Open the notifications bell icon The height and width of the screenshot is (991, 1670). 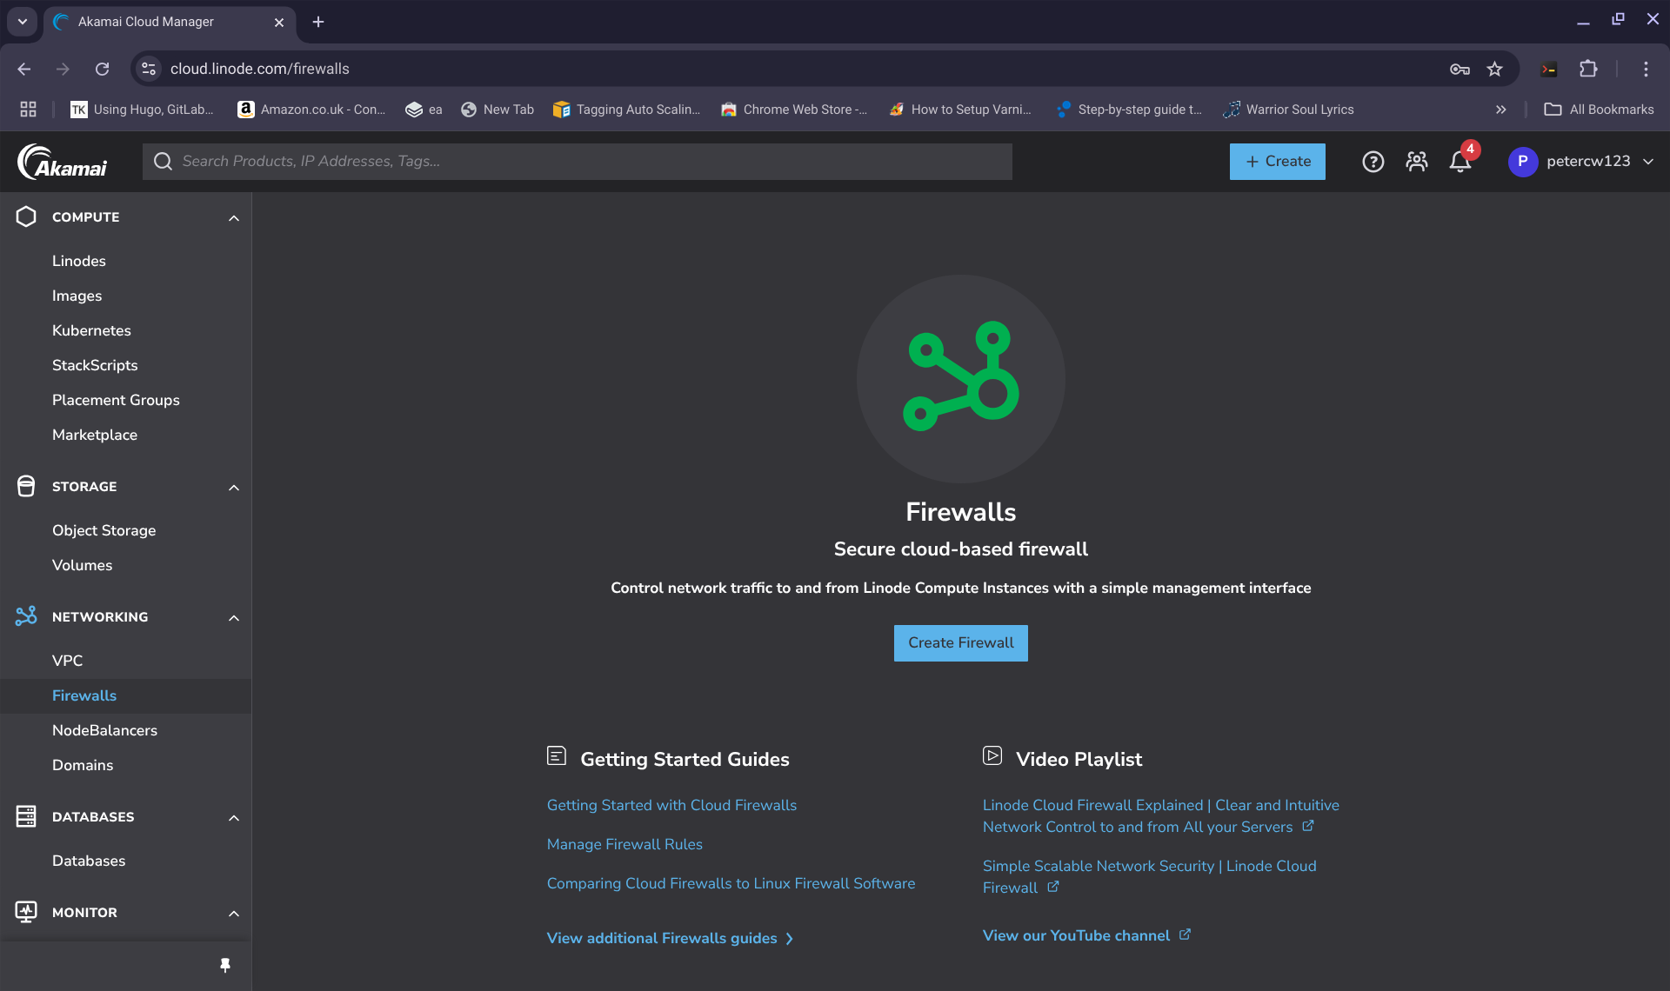coord(1460,162)
